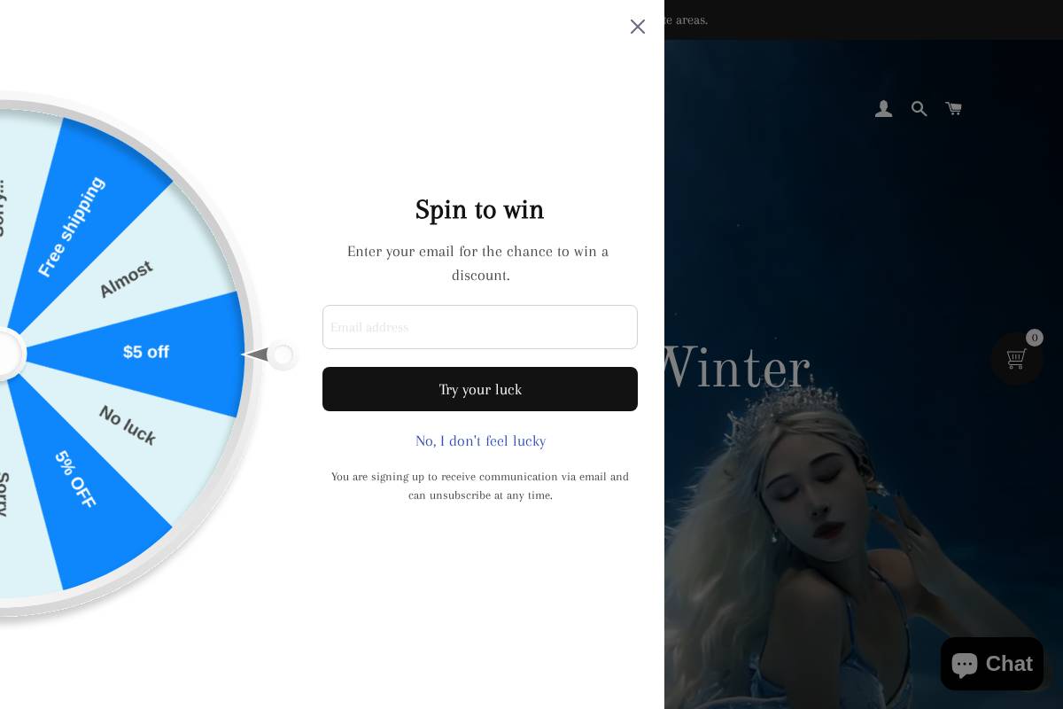The width and height of the screenshot is (1063, 709).
Task: Click the 5% OFF wheel slice
Action: [75, 479]
